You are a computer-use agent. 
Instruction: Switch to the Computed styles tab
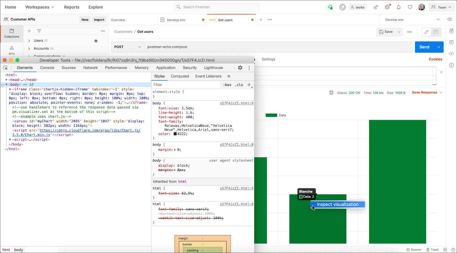point(180,76)
